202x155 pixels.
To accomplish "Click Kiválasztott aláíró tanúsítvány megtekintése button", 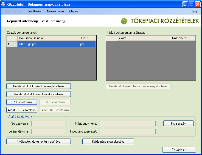I will 138,86.
